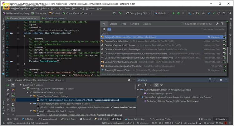Open Search Everywhere magnifier in toolbar
234x126 pixels.
[x=230, y=13]
